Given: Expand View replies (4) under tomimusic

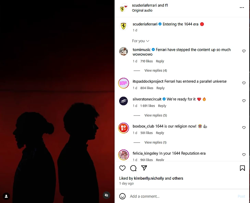Looking at the screenshot, I should [155, 70].
